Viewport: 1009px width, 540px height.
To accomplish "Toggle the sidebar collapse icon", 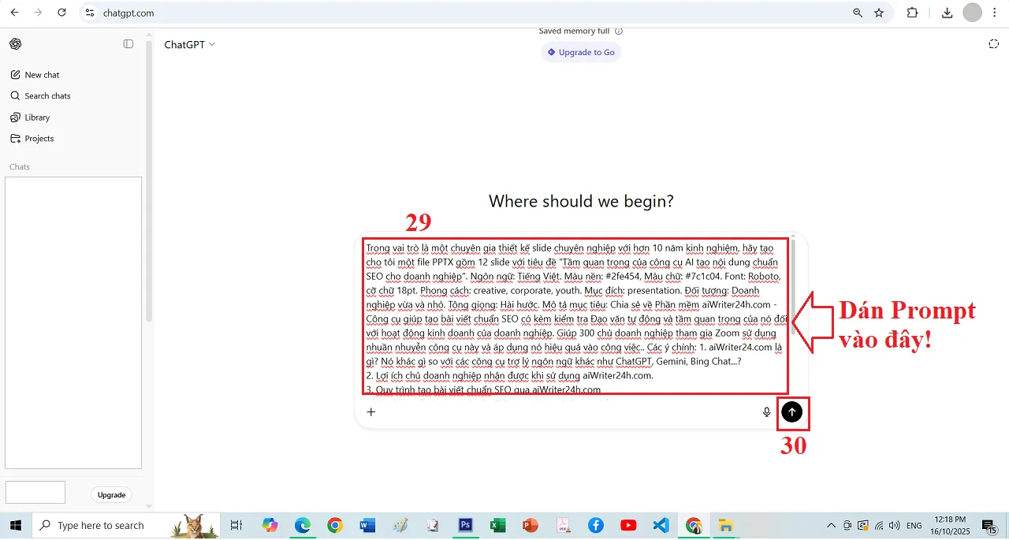I will (128, 44).
